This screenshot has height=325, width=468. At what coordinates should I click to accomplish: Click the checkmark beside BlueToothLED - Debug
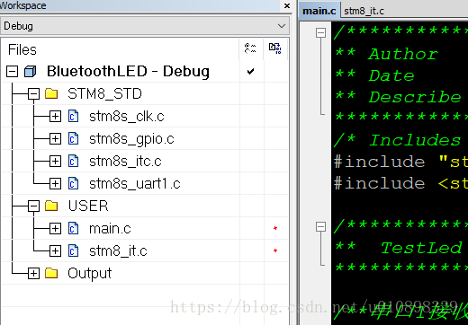[x=250, y=72]
